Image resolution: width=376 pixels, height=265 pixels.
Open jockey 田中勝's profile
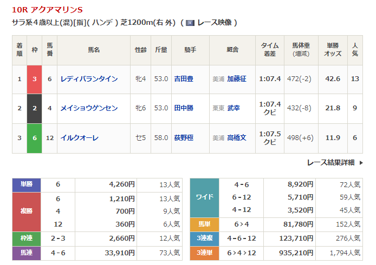pos(183,108)
